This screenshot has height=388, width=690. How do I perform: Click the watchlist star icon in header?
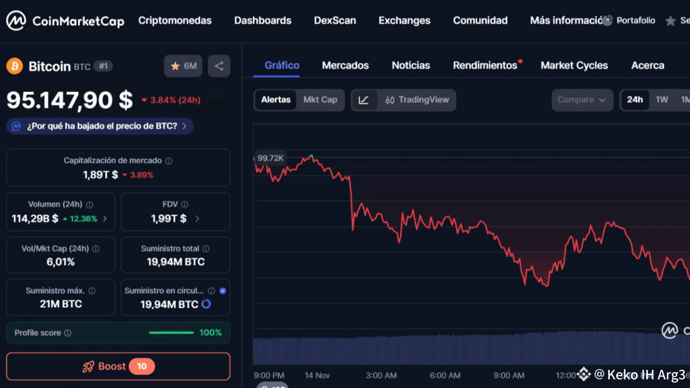pyautogui.click(x=671, y=20)
